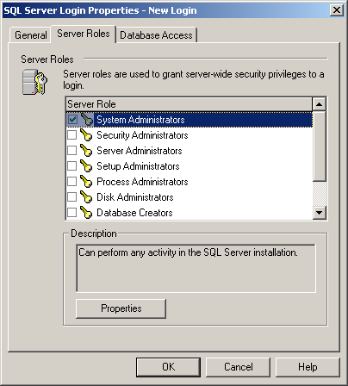Click the scroll down arrow of role list

pos(319,213)
